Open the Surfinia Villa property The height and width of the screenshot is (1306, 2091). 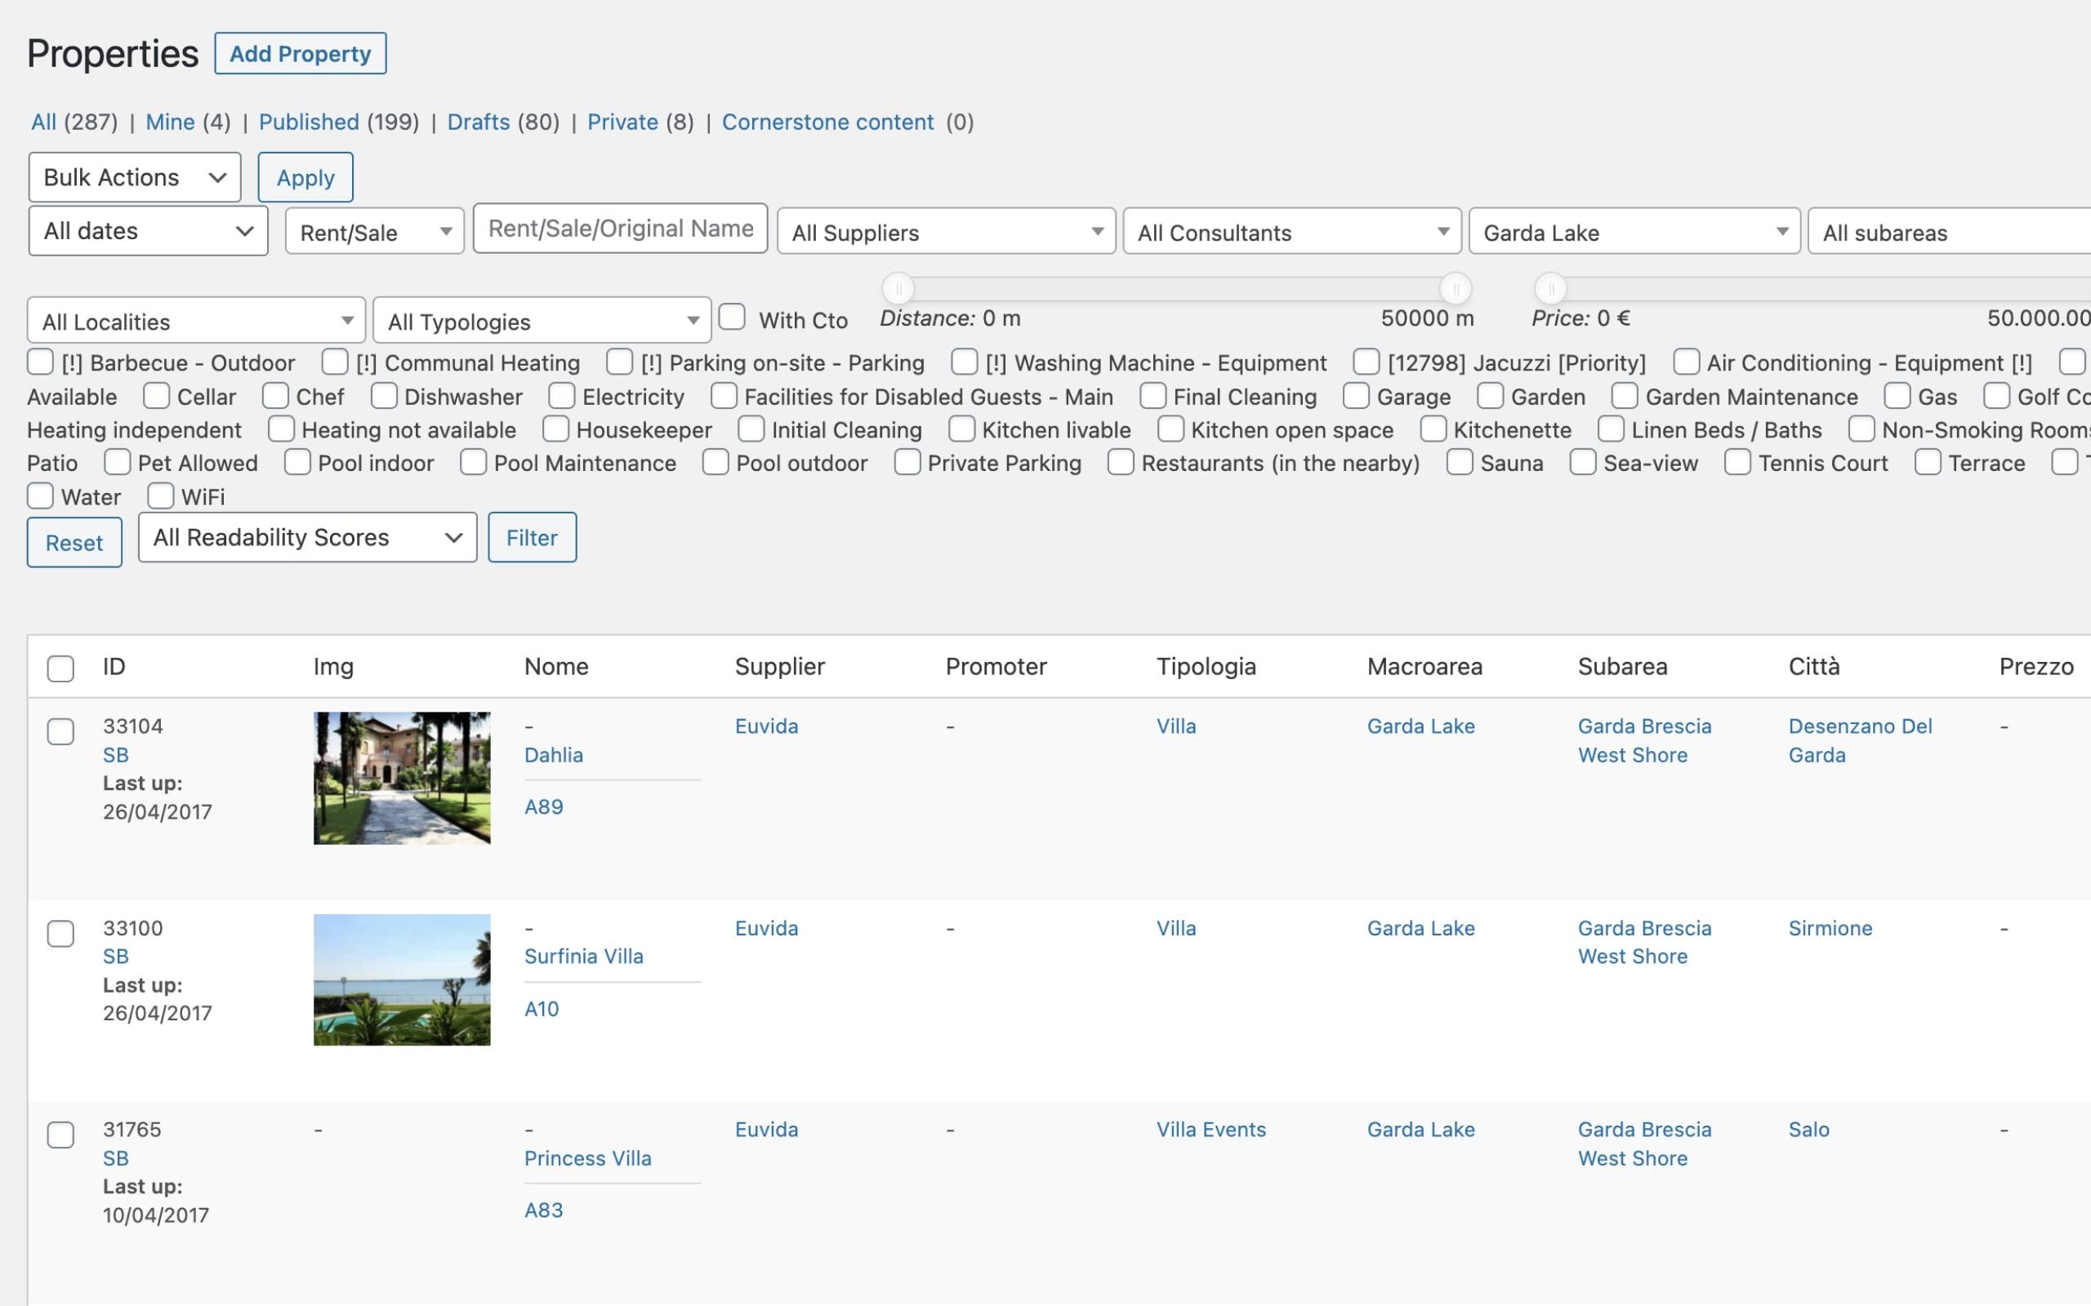[583, 955]
